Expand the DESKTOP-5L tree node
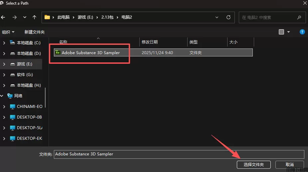 tap(4, 128)
